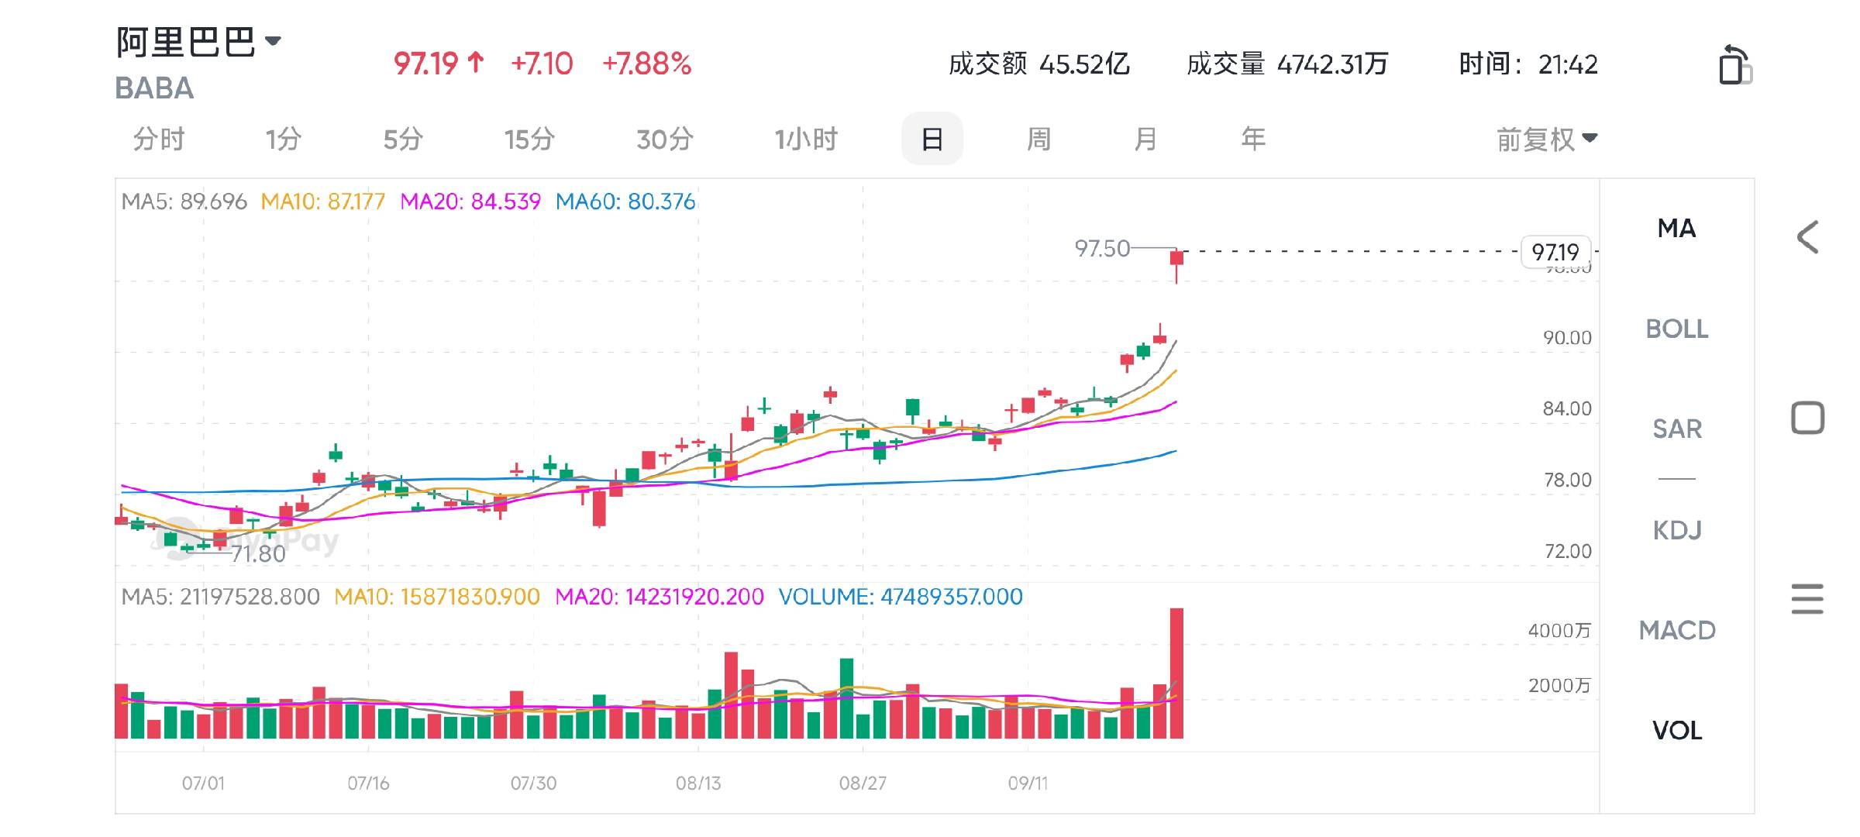1860x837 pixels.
Task: Click the 2000万 volume axis label
Action: 1559,686
